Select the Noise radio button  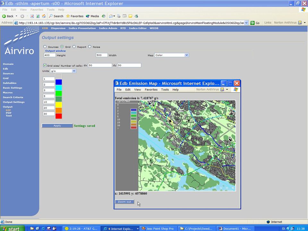click(x=90, y=47)
